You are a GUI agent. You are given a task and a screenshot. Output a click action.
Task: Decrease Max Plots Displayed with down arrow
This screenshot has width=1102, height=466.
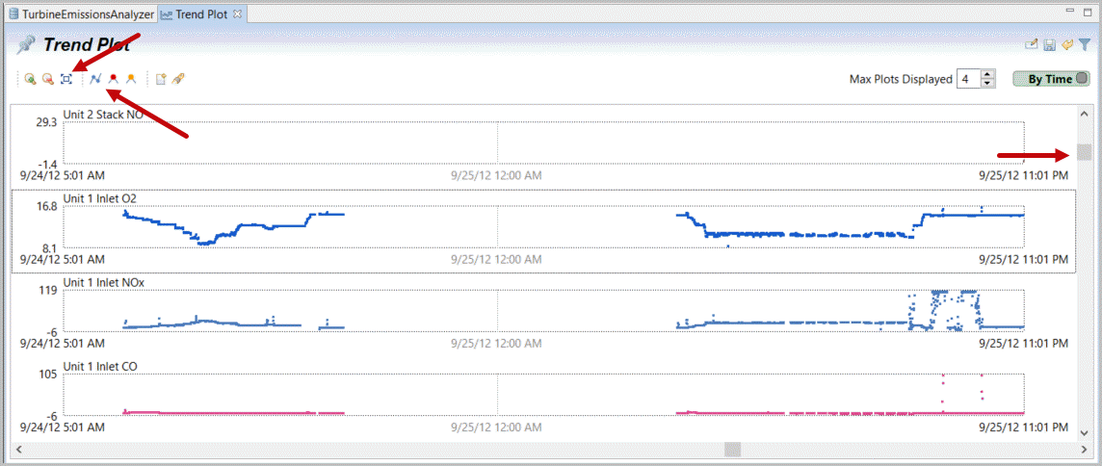(987, 84)
